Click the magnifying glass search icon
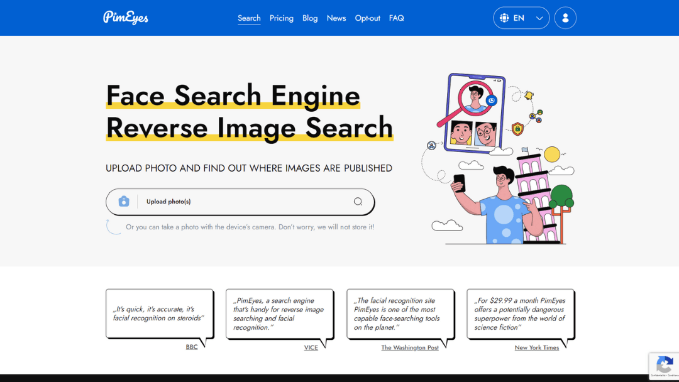Viewport: 679px width, 382px height. (358, 202)
